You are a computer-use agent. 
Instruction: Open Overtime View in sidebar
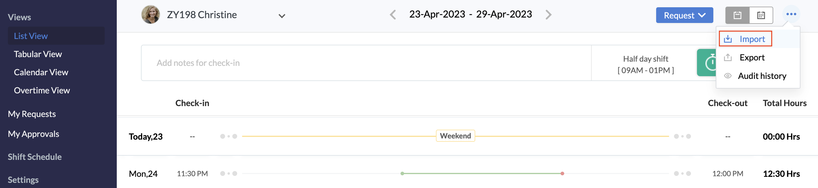[42, 90]
